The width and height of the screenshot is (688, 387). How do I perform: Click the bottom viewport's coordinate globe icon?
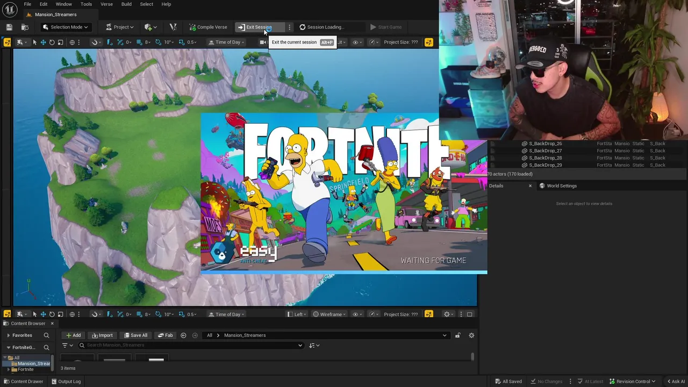[72, 314]
